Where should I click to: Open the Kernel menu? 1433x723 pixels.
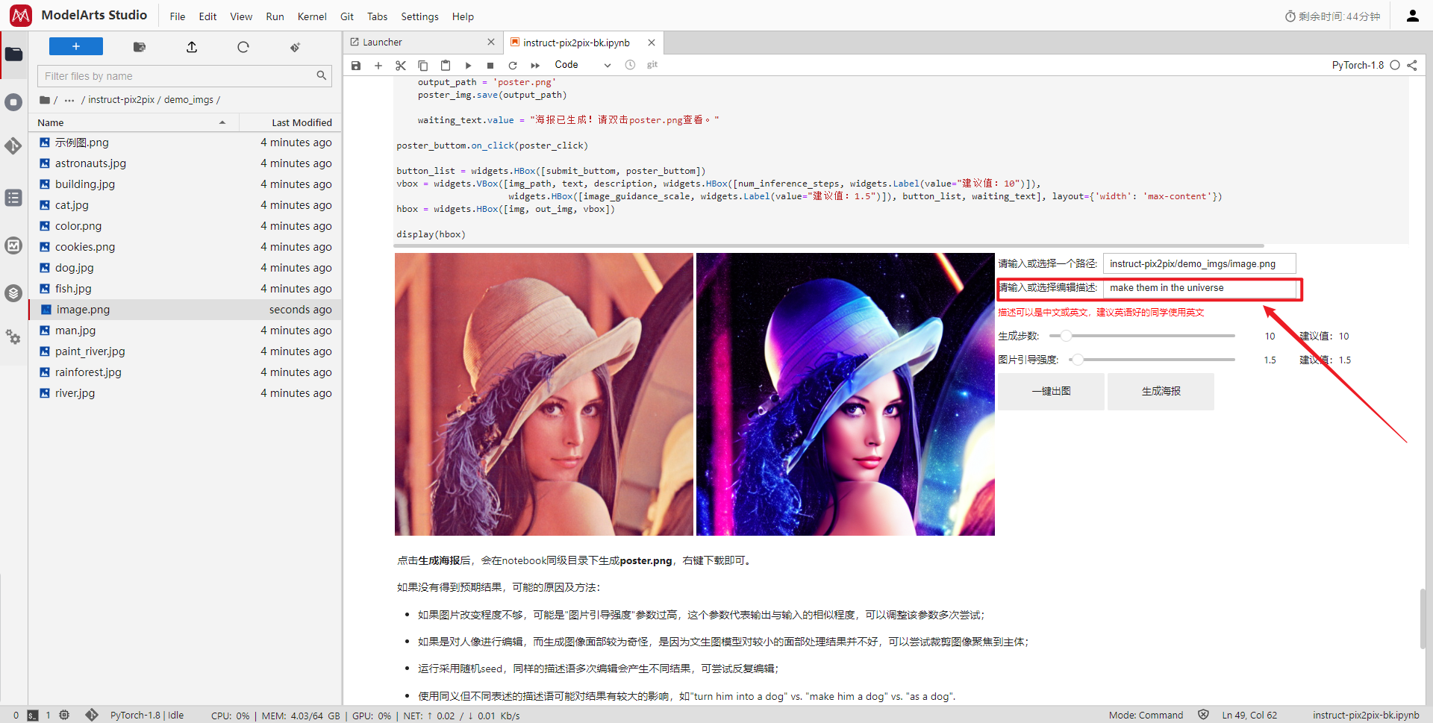pos(312,16)
